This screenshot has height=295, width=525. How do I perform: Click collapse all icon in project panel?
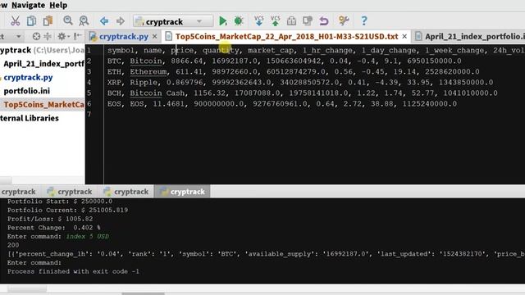click(x=48, y=36)
